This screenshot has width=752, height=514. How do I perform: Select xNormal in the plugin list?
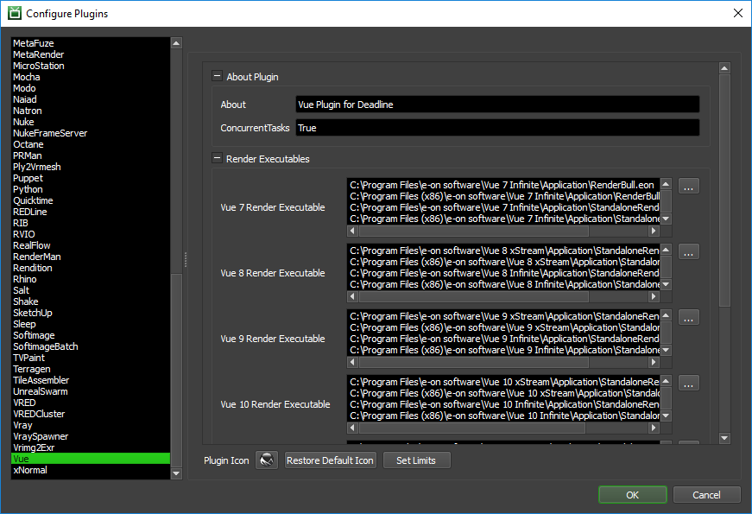tap(91, 470)
